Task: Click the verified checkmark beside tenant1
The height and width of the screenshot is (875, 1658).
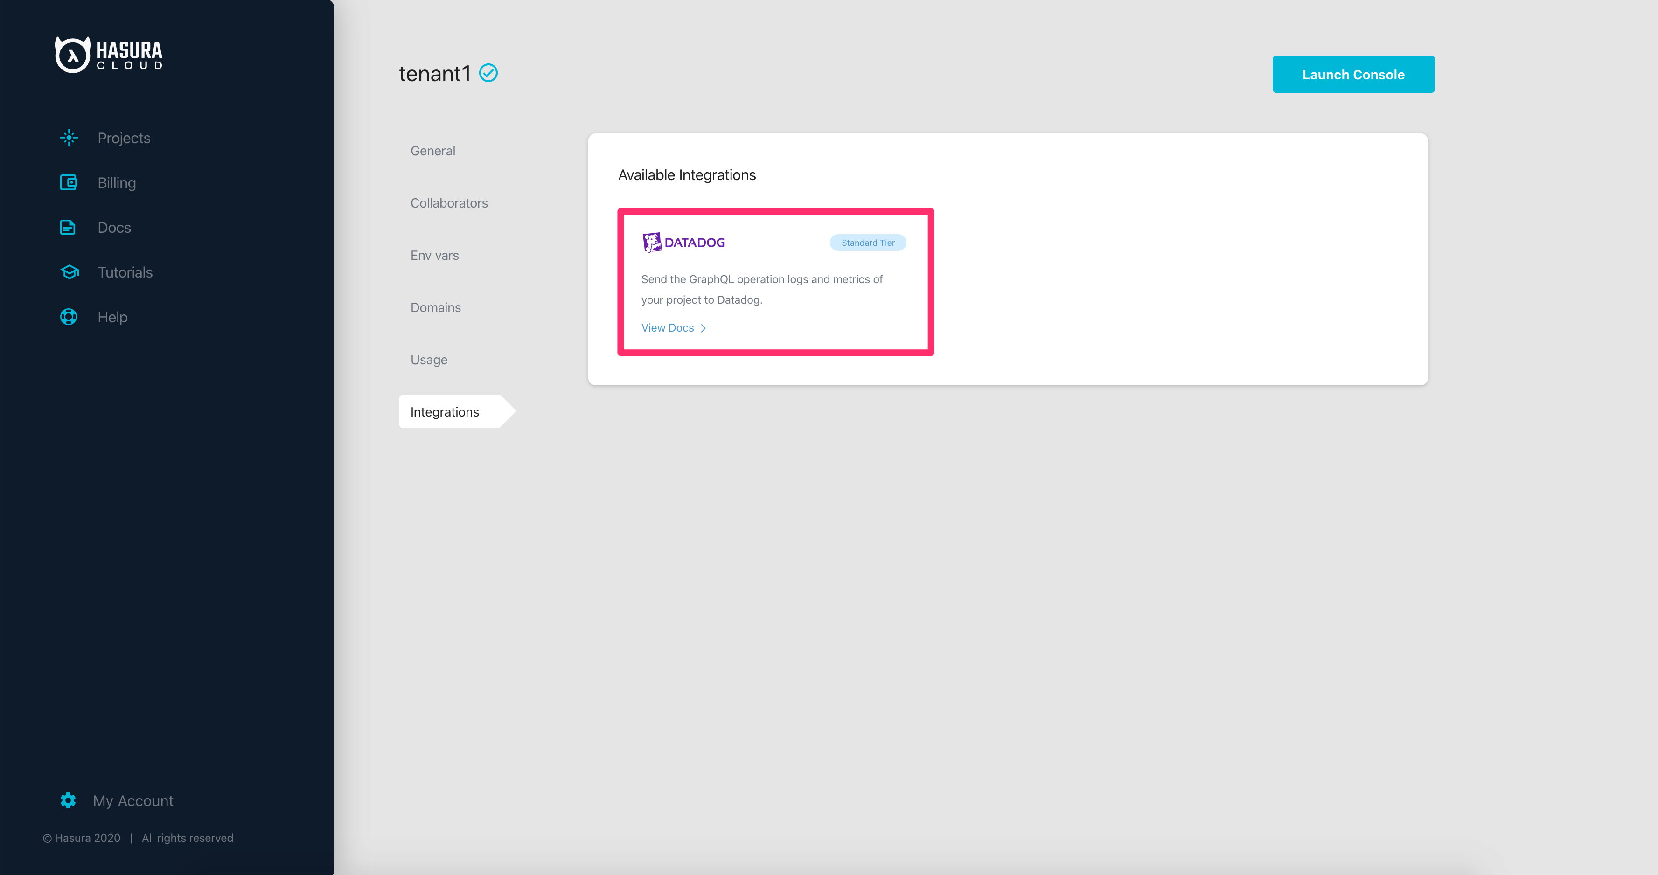Action: (488, 73)
